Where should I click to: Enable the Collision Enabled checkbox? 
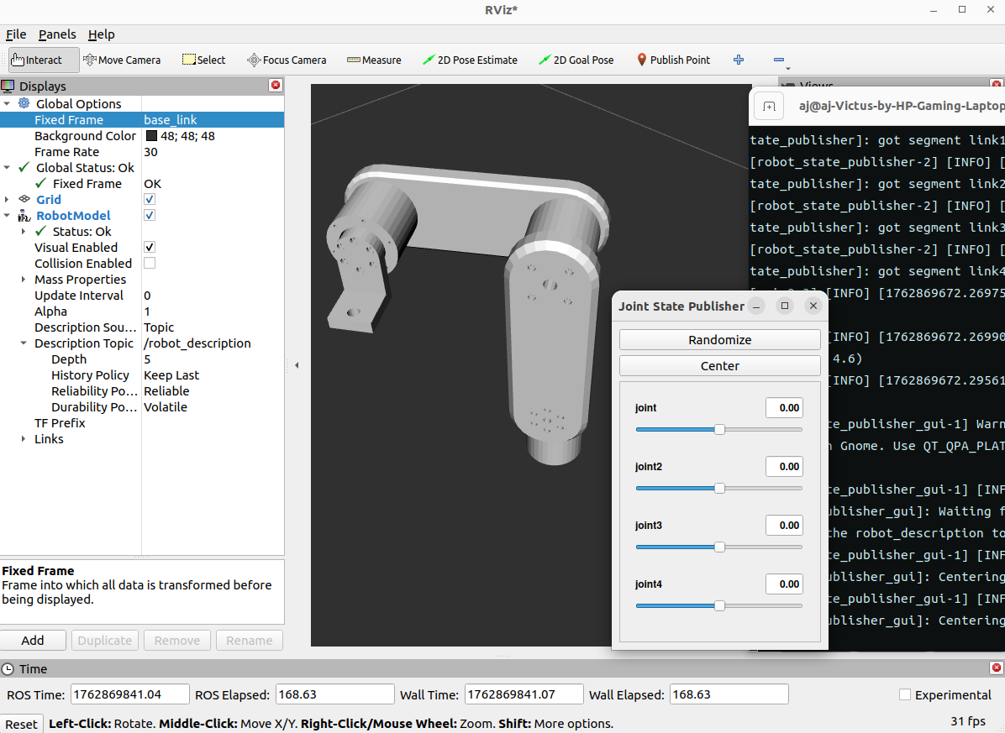click(150, 263)
